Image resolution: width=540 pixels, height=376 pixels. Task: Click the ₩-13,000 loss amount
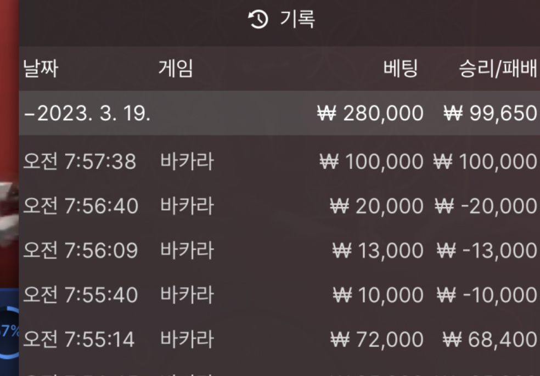point(486,251)
